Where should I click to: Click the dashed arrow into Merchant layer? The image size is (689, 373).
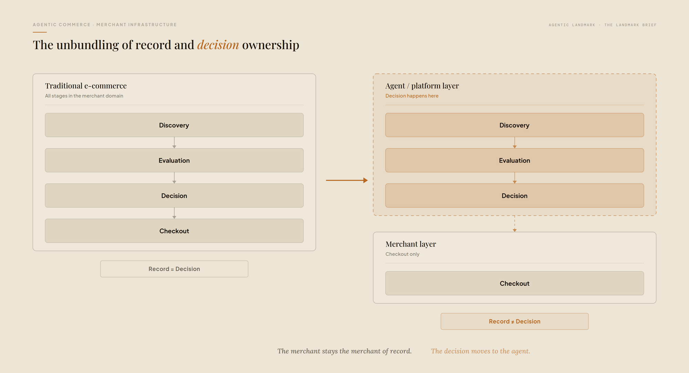(x=514, y=224)
